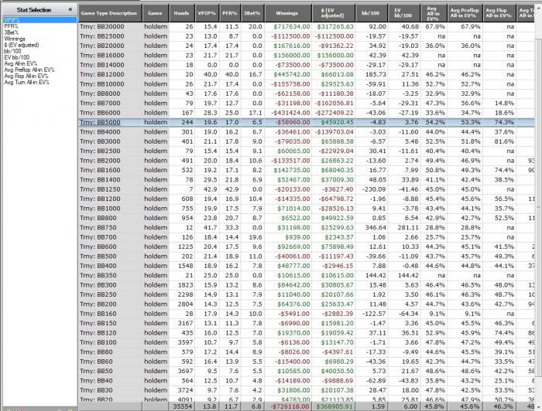Click winnings value -$431424.00
Image resolution: width=542 pixels, height=411 pixels.
(x=290, y=113)
